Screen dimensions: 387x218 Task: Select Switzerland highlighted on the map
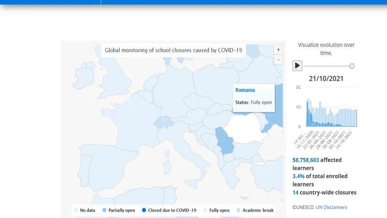coord(164,122)
